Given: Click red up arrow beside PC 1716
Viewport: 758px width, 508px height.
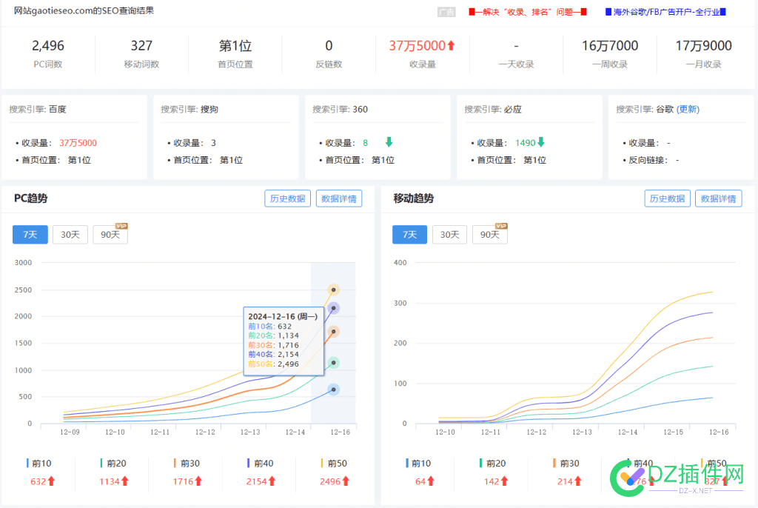Looking at the screenshot, I should point(198,481).
